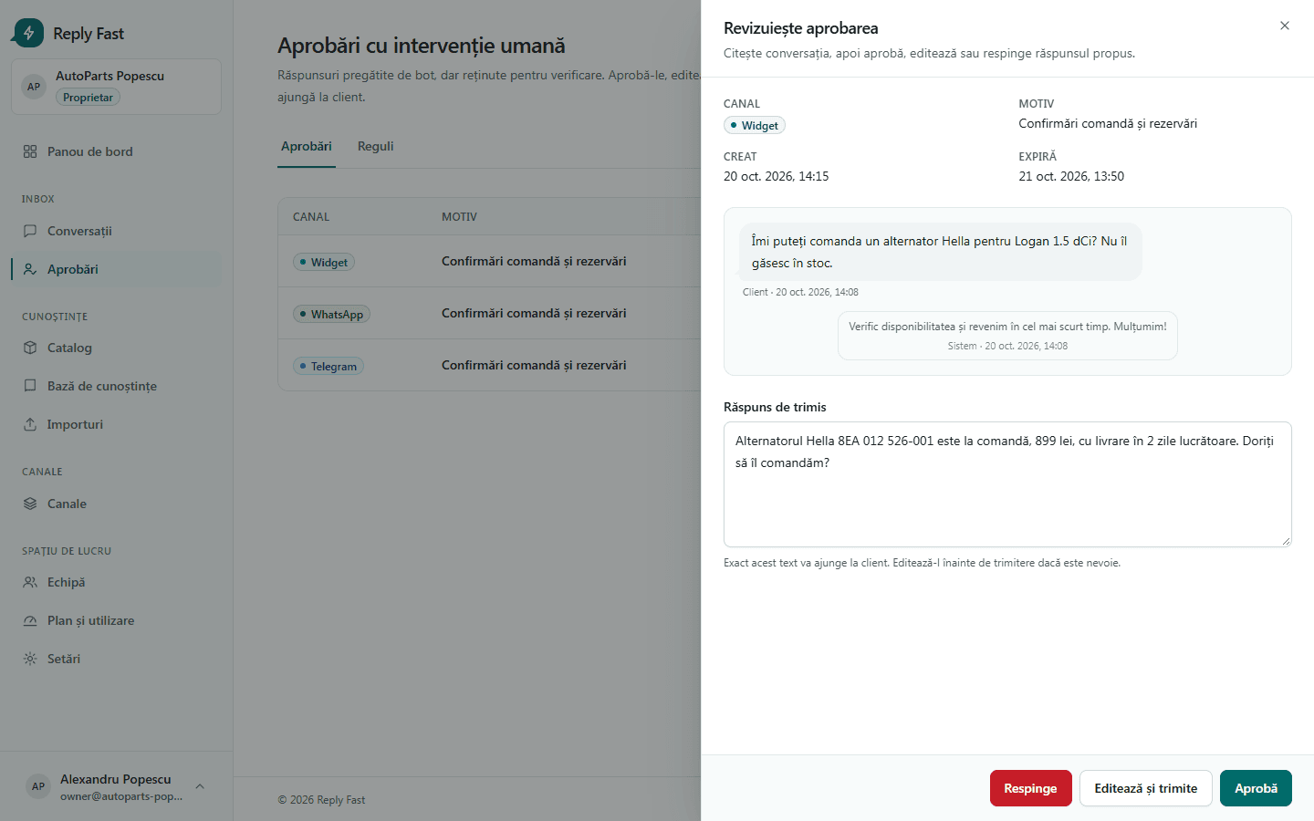
Task: Click the MOTIV column header in the table
Action: [x=459, y=217]
